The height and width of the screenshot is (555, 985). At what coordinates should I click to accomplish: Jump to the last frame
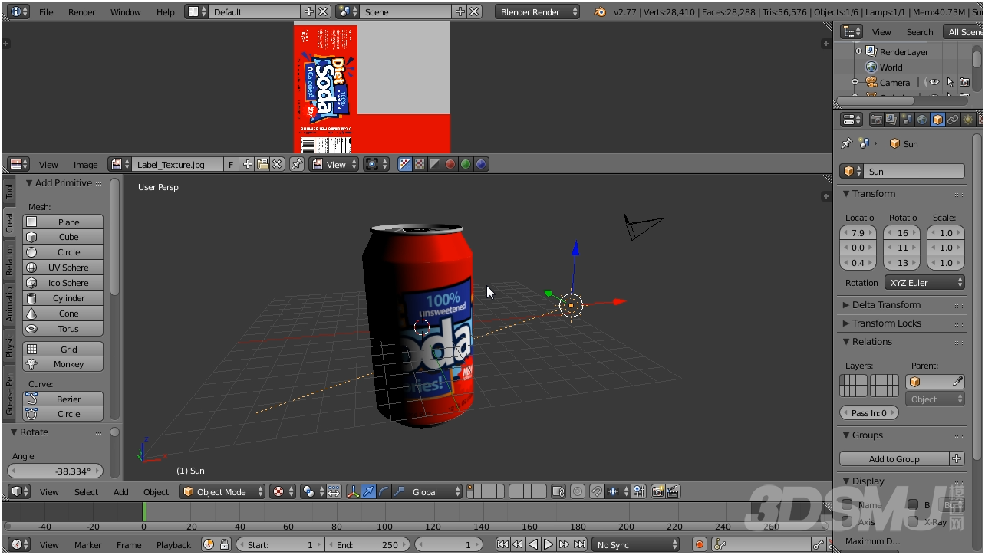(x=580, y=544)
